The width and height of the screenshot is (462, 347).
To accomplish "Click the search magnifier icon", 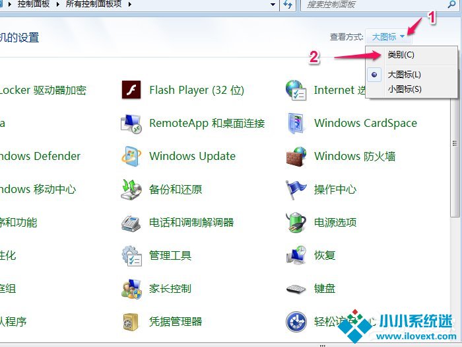I will pyautogui.click(x=451, y=4).
